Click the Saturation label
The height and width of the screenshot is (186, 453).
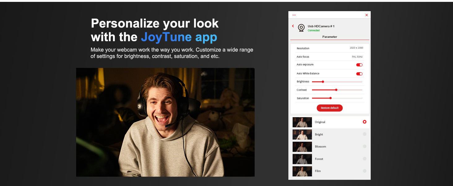(303, 98)
